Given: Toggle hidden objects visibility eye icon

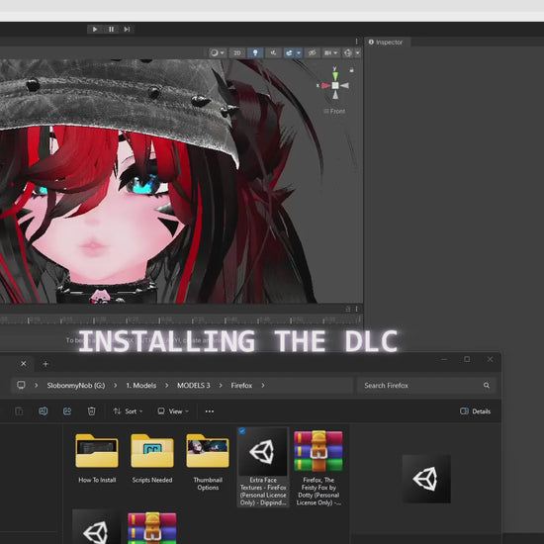Looking at the screenshot, I should pyautogui.click(x=313, y=52).
